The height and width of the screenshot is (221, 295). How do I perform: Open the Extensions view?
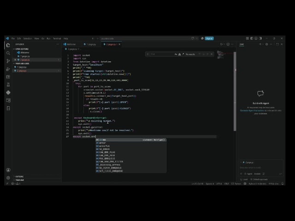(x=8, y=77)
